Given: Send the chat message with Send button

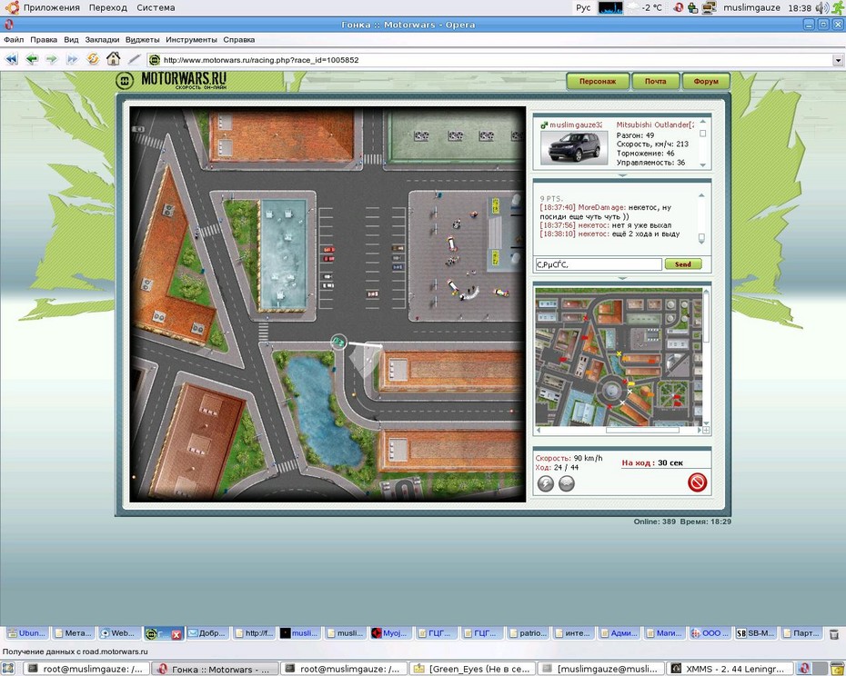Looking at the screenshot, I should [x=682, y=264].
